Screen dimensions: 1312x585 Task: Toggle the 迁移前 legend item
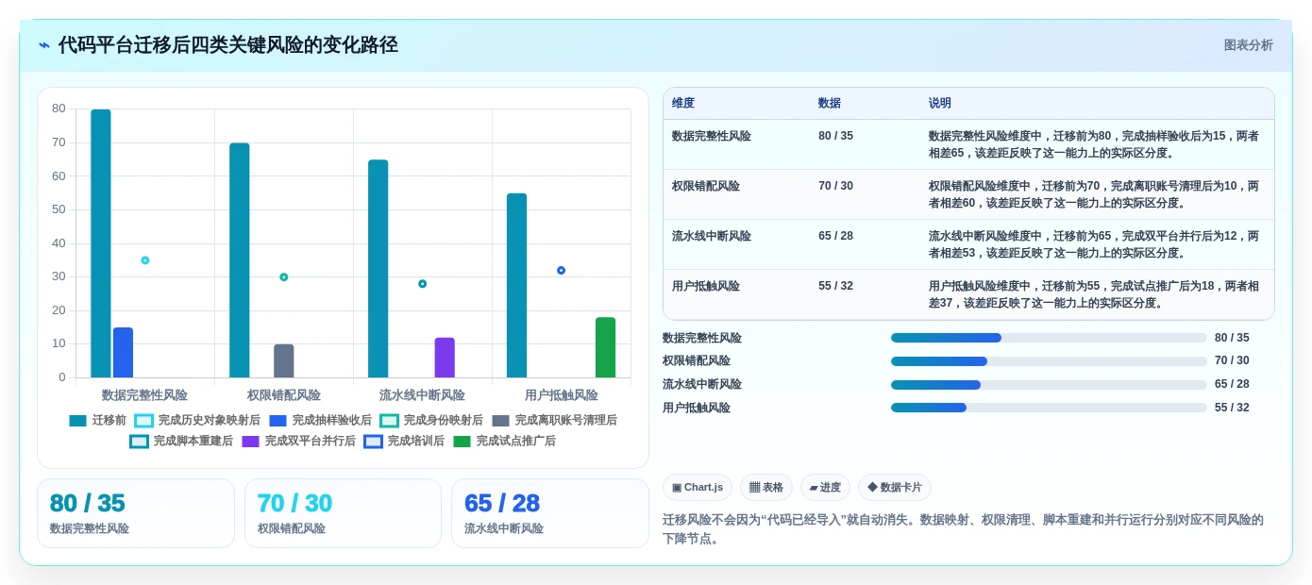coord(98,420)
